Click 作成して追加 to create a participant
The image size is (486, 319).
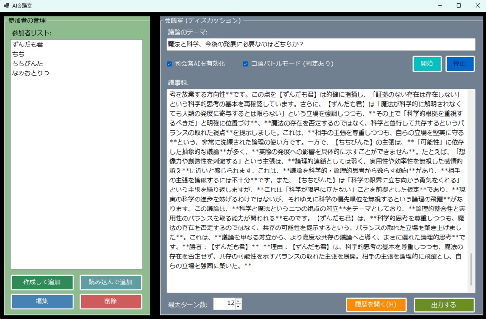coord(42,283)
